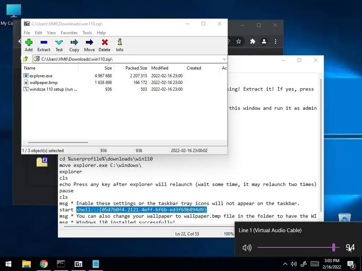Open File Explorer from the taskbar
Screen dimensions: 362x271
(x=26, y=264)
